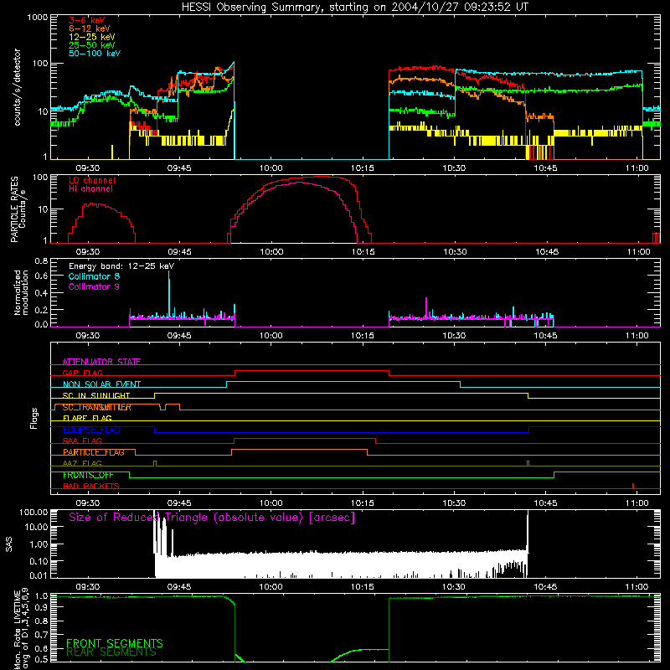Click the 100.00 tick label on SAS axis
This screenshot has height=670, width=670.
[x=33, y=512]
